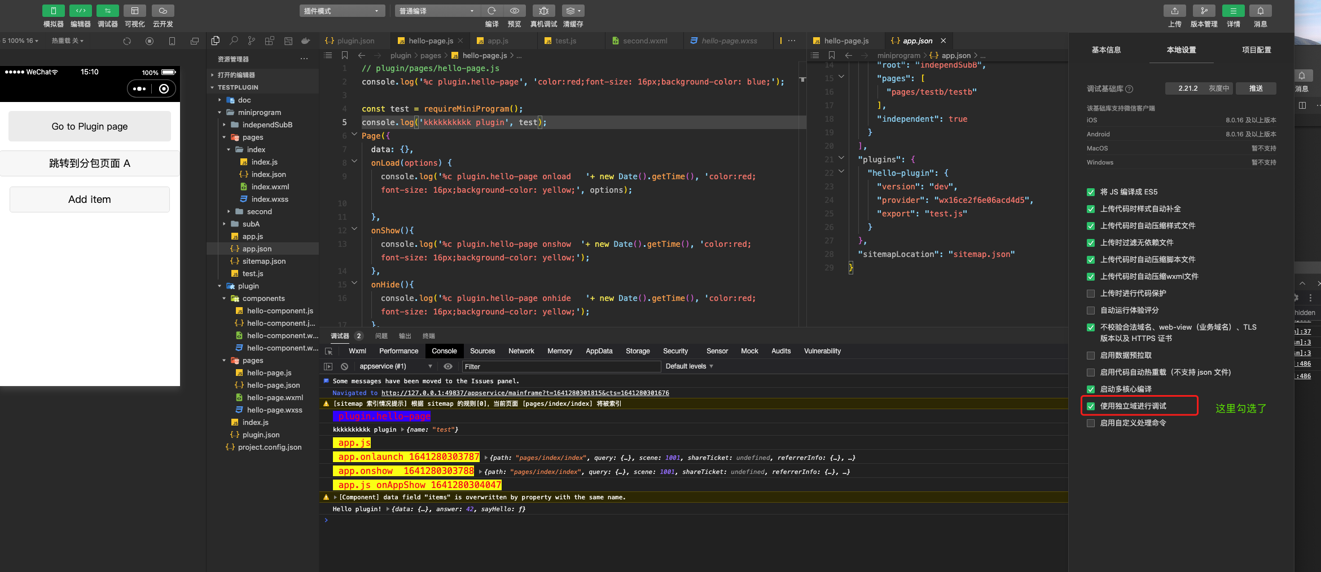Click the Go to Plugin page button

click(90, 126)
